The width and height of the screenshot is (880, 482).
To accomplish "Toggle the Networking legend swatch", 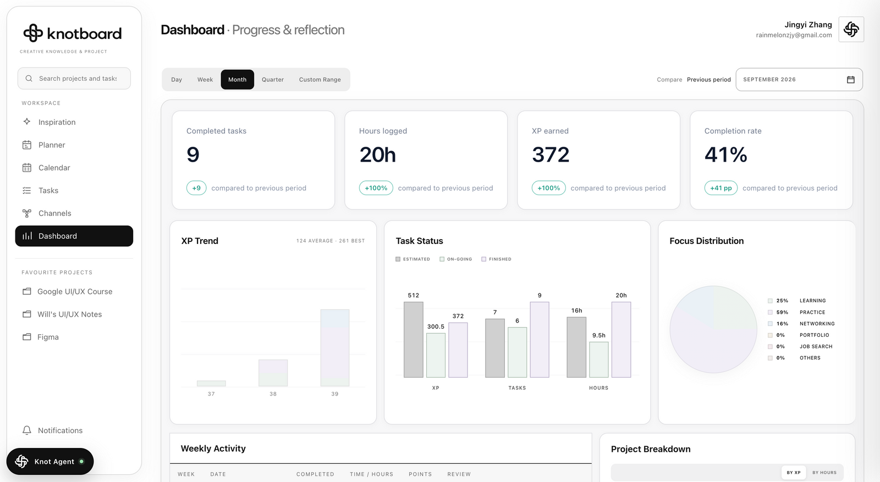I will pyautogui.click(x=770, y=324).
